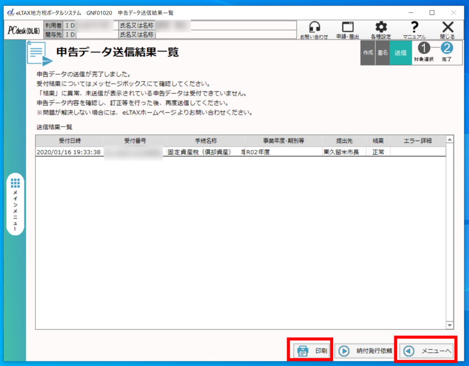
Task: Expand the メインメニュー side tab
Action: point(16,204)
